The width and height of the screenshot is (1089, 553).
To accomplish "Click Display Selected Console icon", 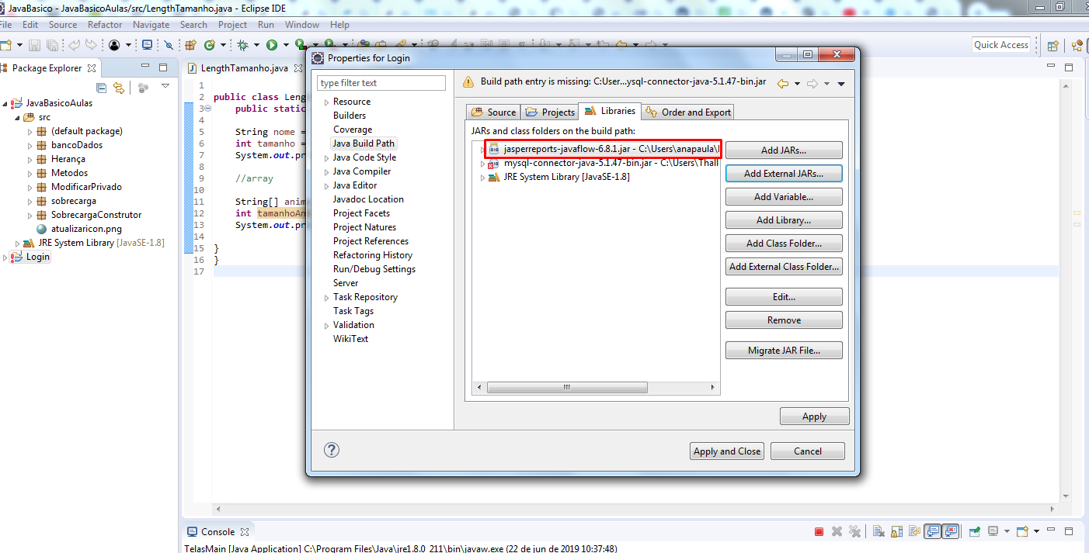I will click(x=993, y=532).
